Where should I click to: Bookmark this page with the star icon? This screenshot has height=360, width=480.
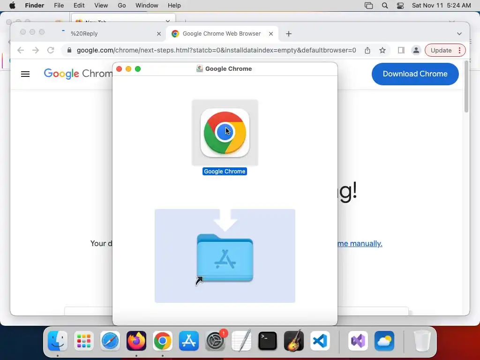(382, 50)
